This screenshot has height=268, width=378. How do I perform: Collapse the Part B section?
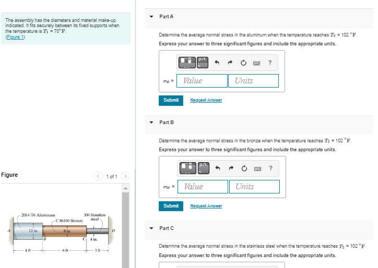pos(151,123)
